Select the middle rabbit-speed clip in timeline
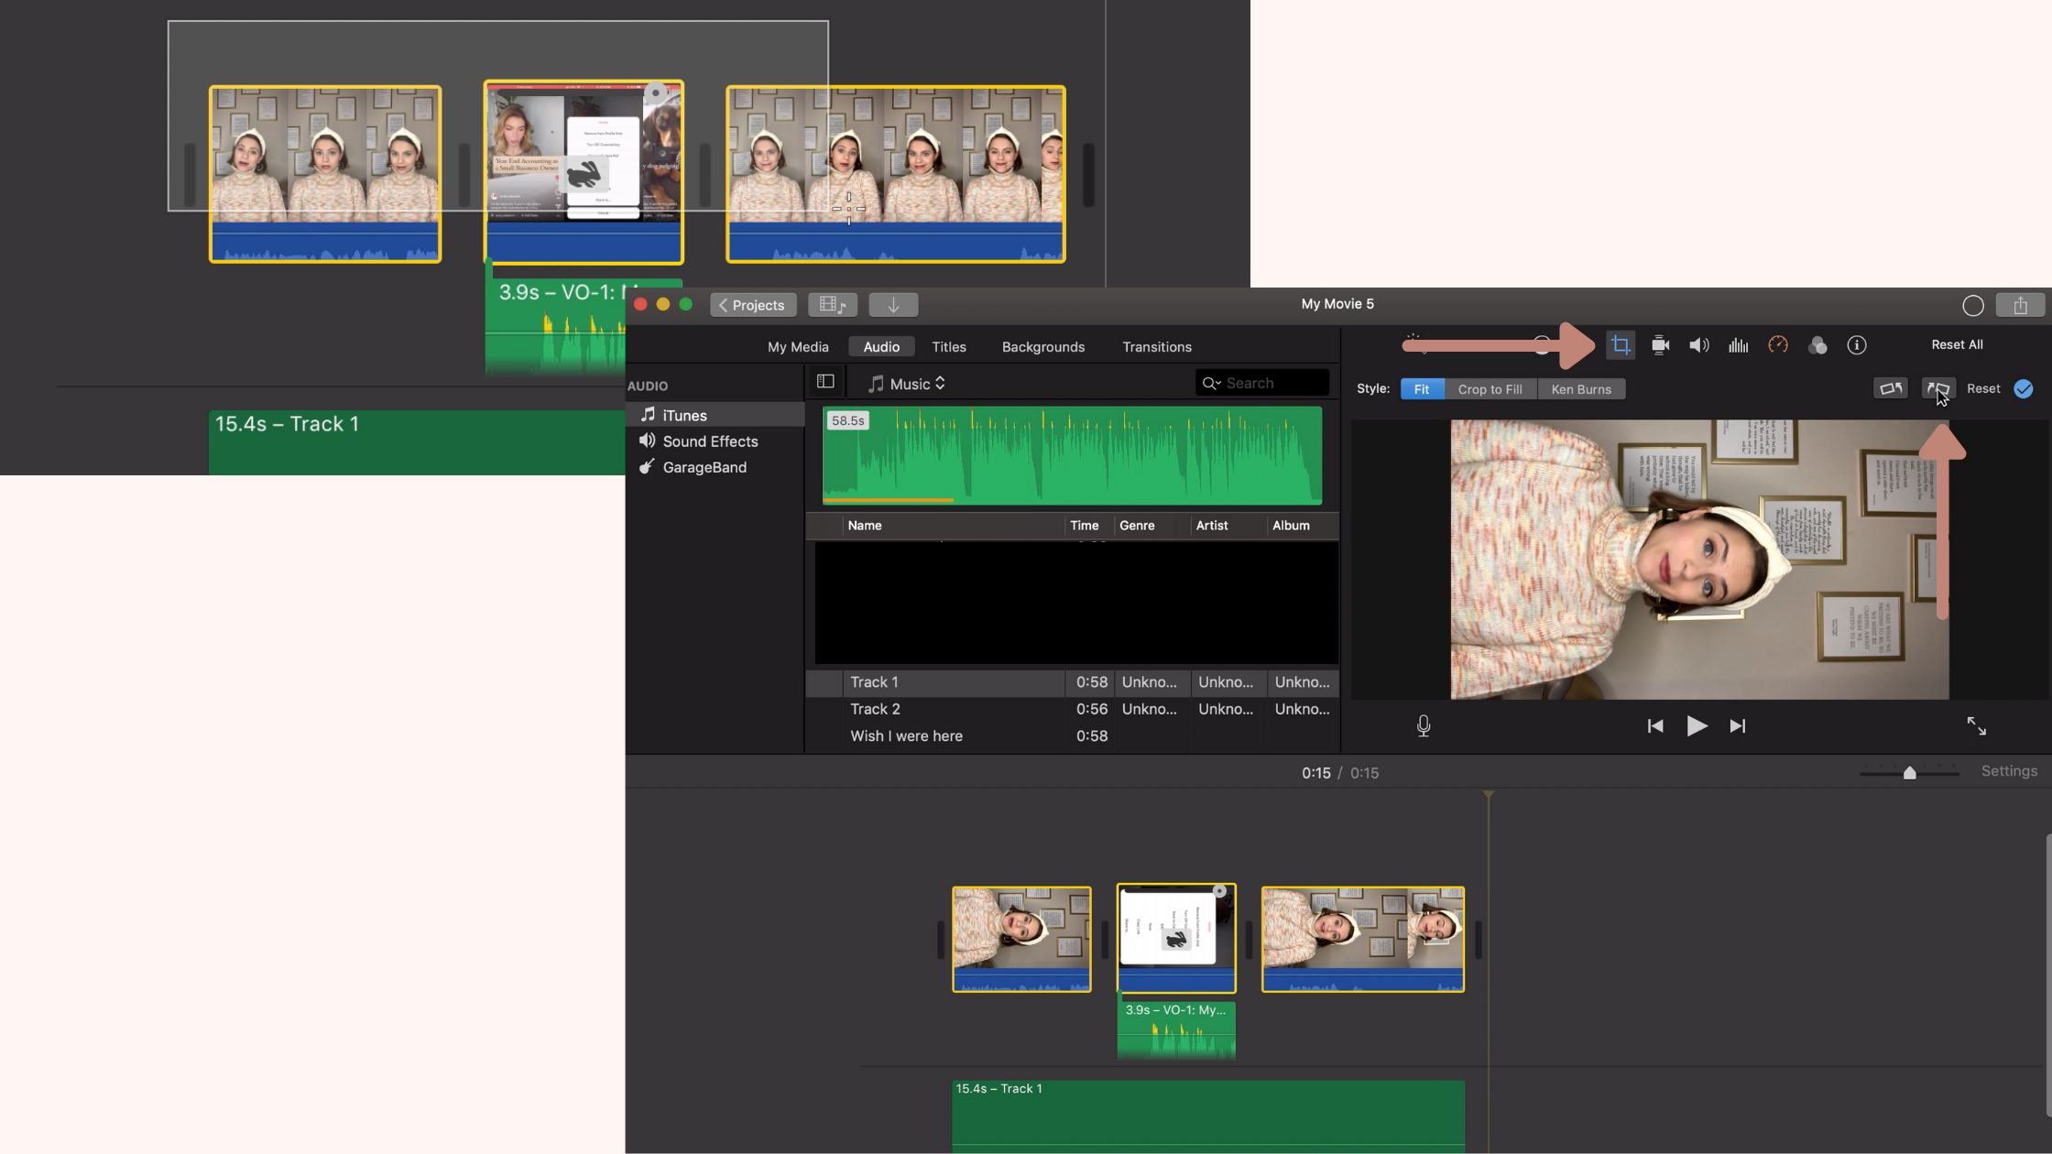 click(x=1176, y=938)
